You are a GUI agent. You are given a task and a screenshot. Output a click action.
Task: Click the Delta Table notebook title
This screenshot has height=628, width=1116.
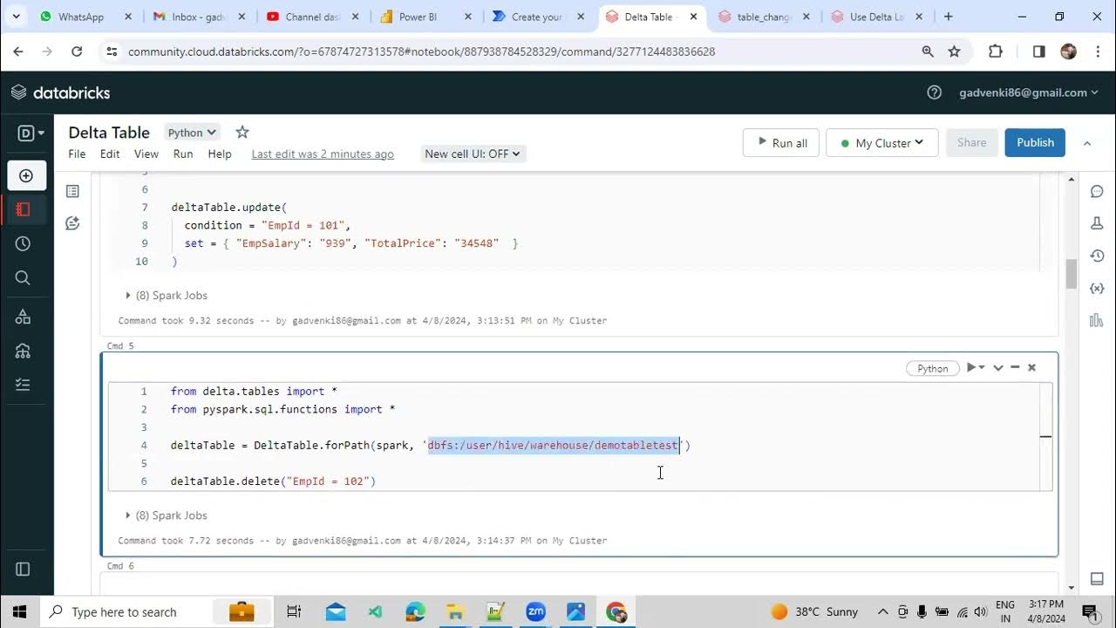(x=109, y=133)
